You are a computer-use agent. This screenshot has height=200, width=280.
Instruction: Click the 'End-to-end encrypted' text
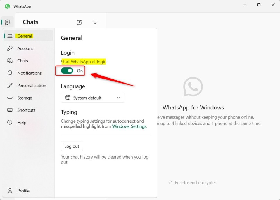(196, 183)
